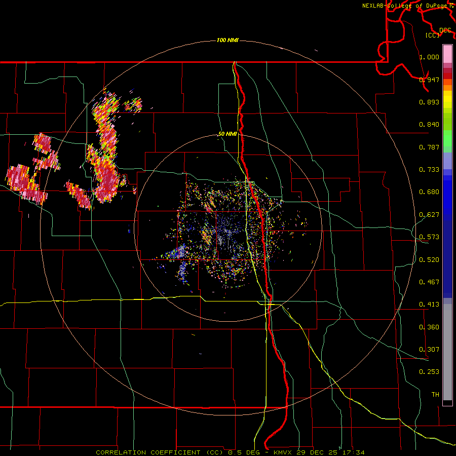Click the 0.5 DEG elevation in the caption
Image resolution: width=456 pixels, height=456 pixels.
click(x=243, y=452)
